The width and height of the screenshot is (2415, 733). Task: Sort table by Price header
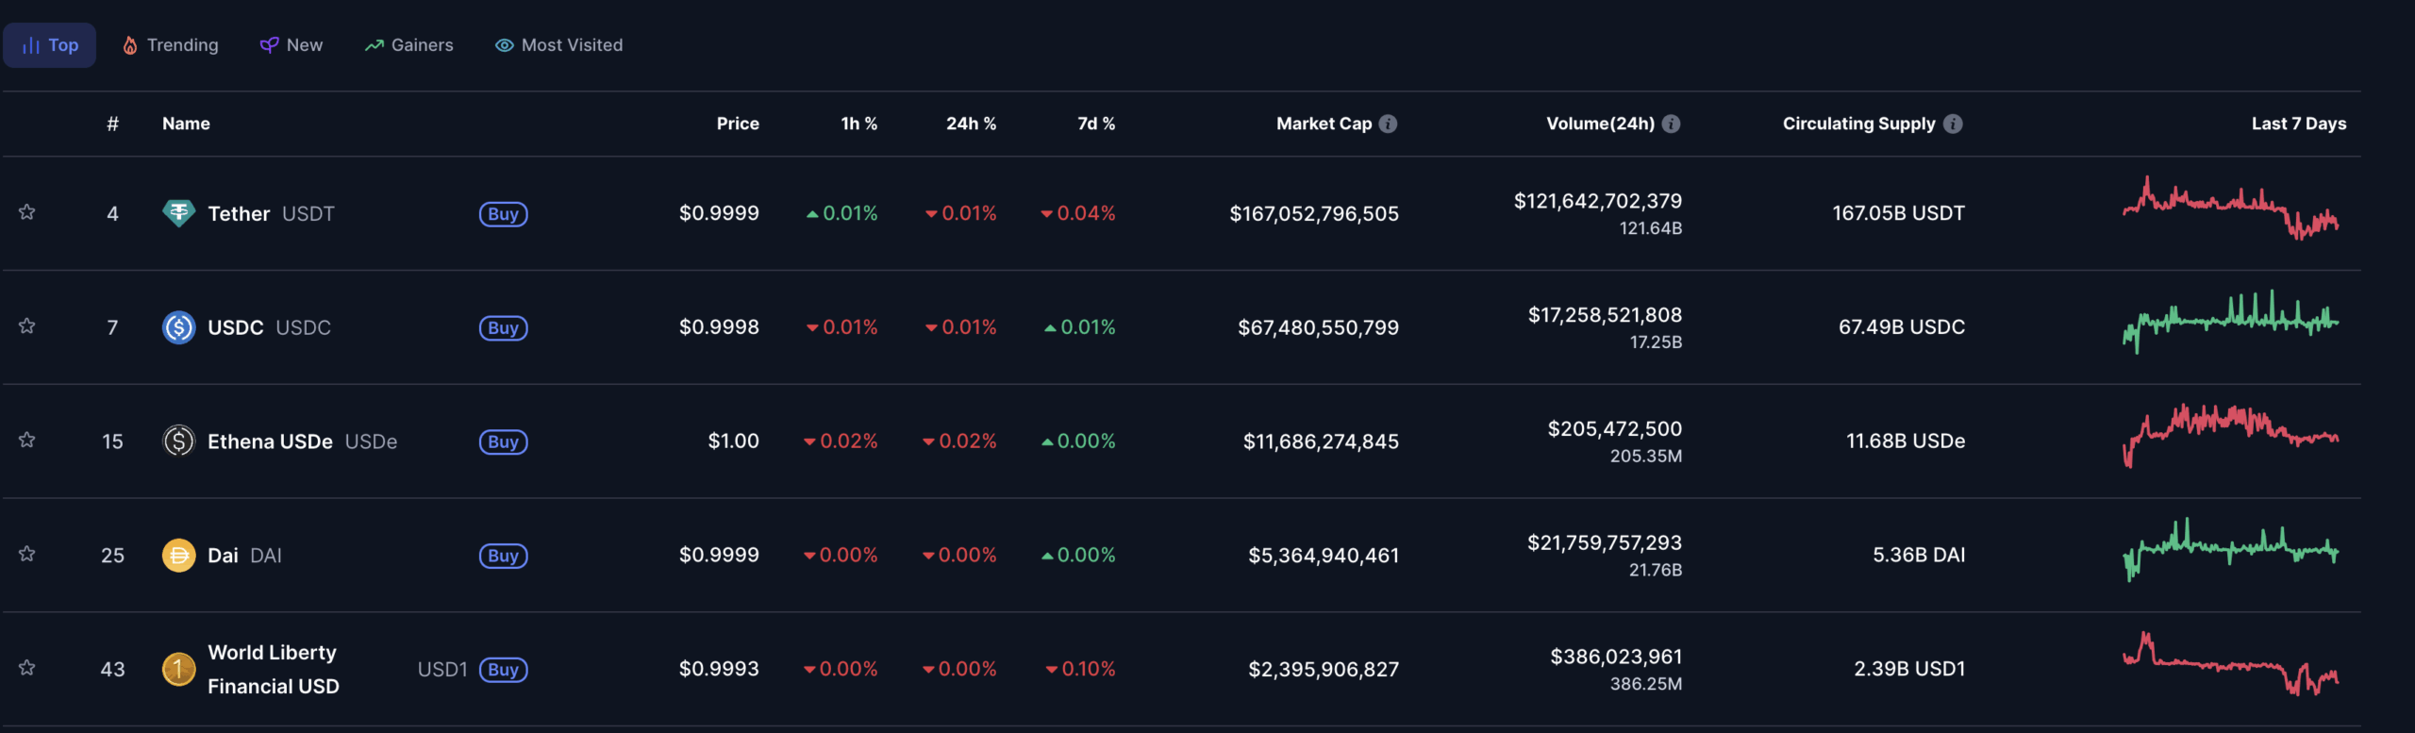click(x=738, y=124)
